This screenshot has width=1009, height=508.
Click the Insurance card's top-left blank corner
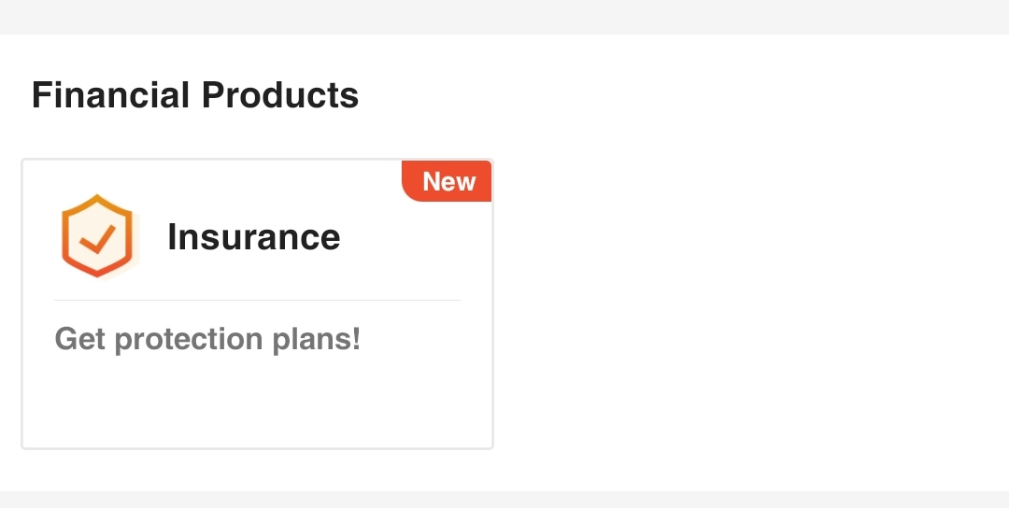tap(39, 176)
